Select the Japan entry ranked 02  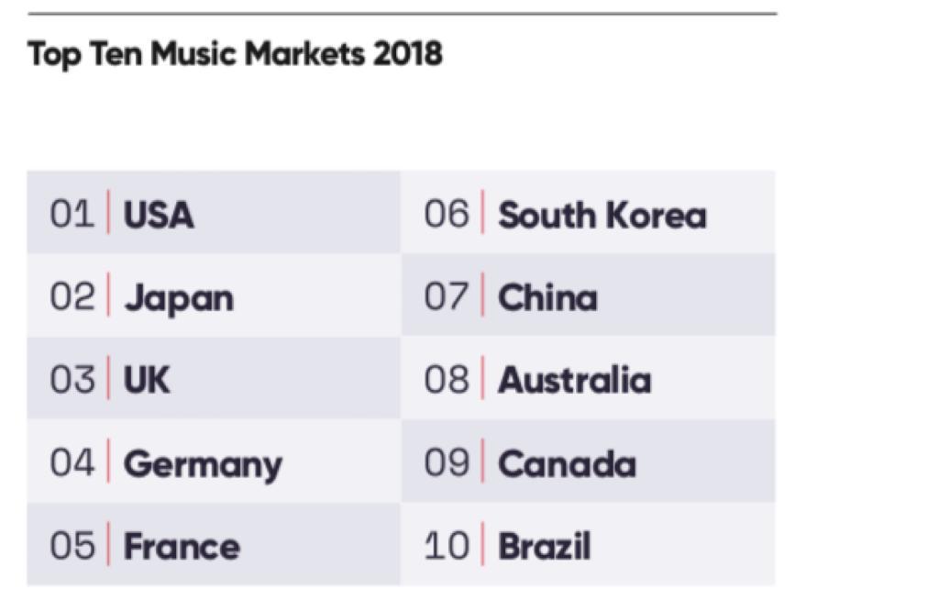click(214, 295)
